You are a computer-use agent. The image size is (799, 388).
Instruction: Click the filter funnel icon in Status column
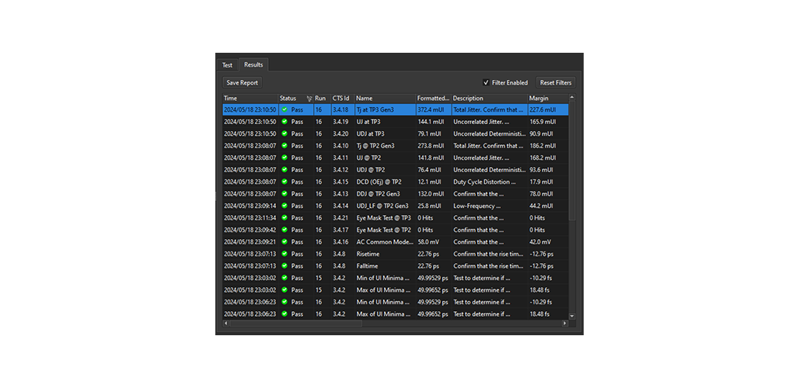[309, 99]
